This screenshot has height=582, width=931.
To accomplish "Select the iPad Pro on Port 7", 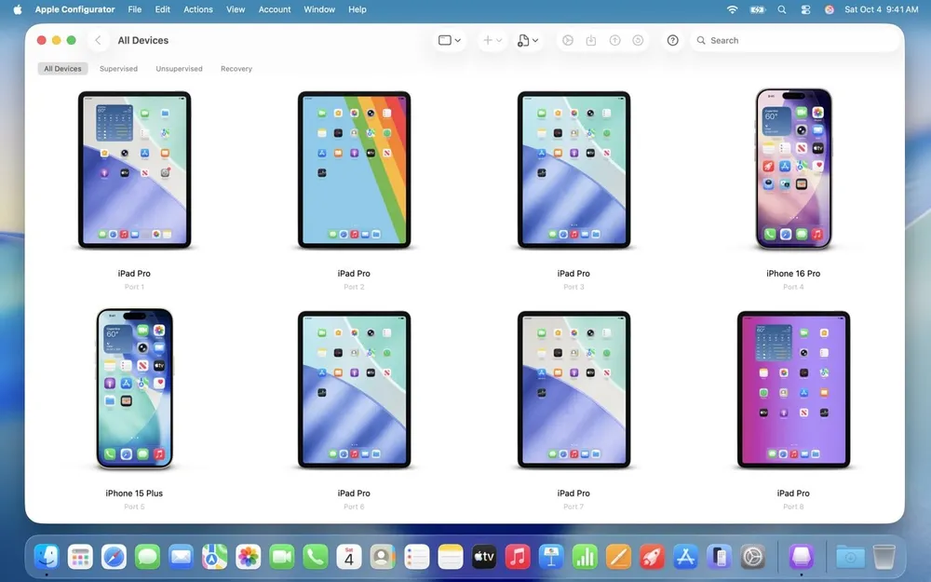I will (x=574, y=389).
